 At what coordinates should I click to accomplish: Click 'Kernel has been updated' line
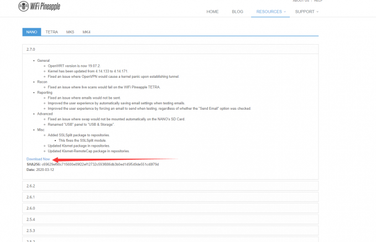[88, 71]
